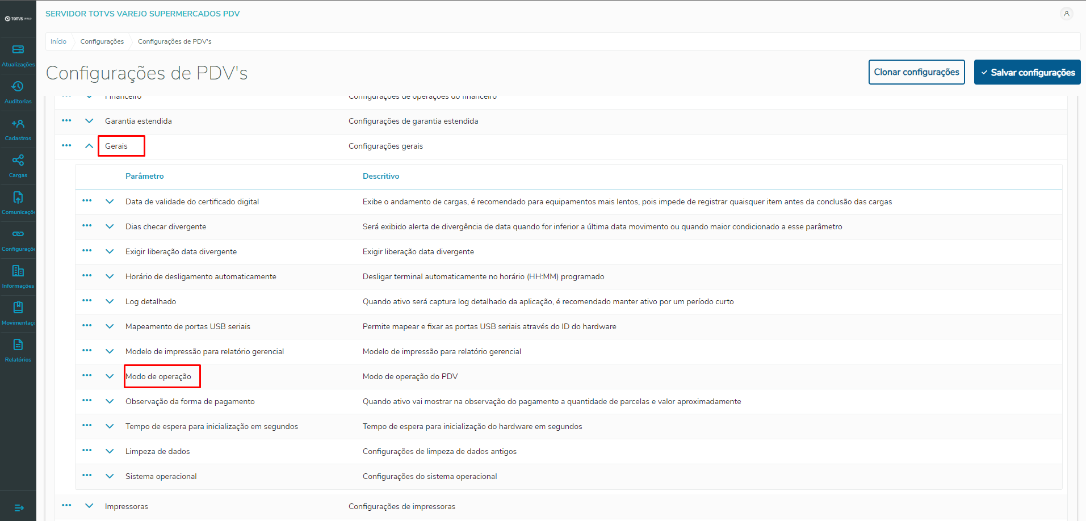Select the Garantia estendida label
1086x521 pixels.
point(139,121)
